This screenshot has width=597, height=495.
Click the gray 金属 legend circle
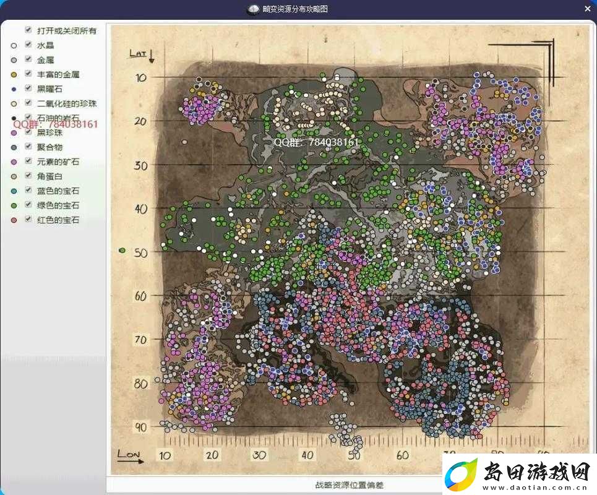point(14,60)
